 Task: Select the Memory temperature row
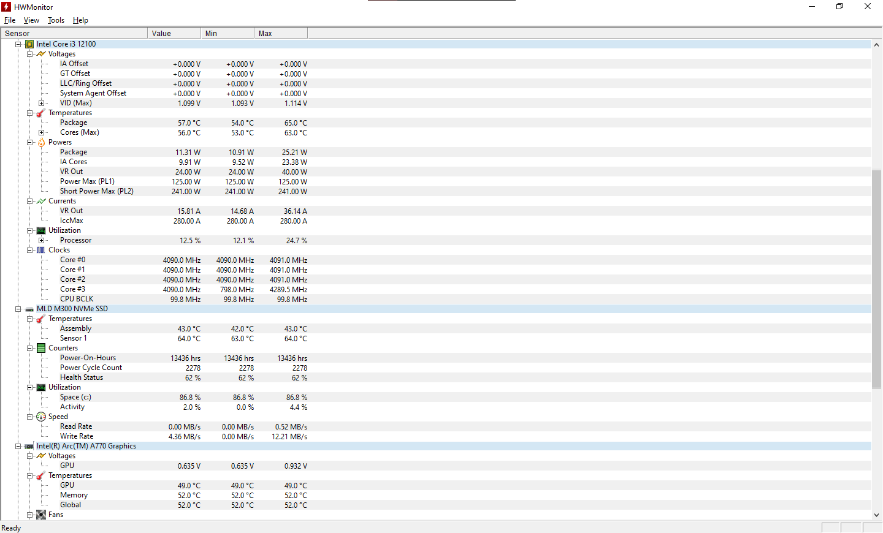(436, 495)
